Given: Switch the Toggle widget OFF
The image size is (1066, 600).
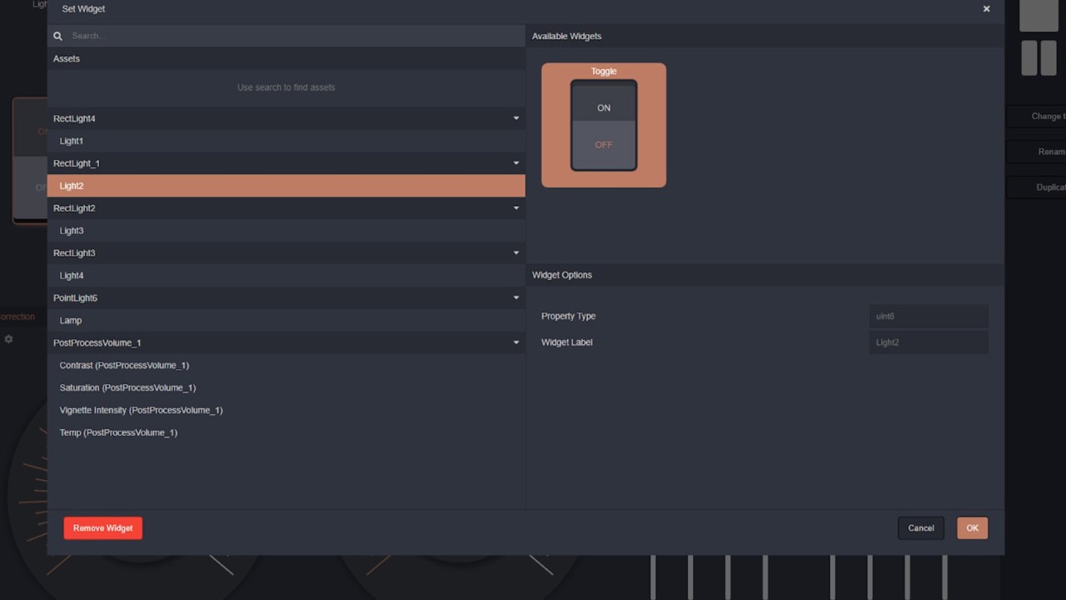Looking at the screenshot, I should pyautogui.click(x=604, y=144).
